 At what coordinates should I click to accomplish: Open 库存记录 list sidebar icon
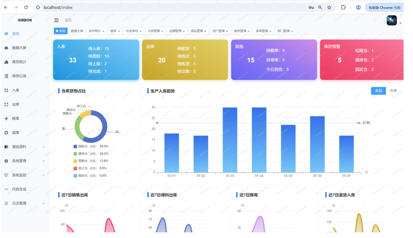coord(7,76)
